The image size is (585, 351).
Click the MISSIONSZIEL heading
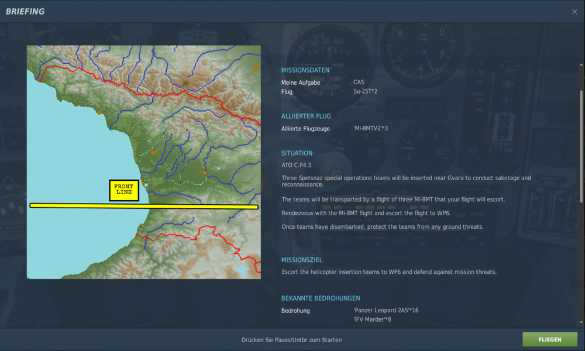coord(302,260)
